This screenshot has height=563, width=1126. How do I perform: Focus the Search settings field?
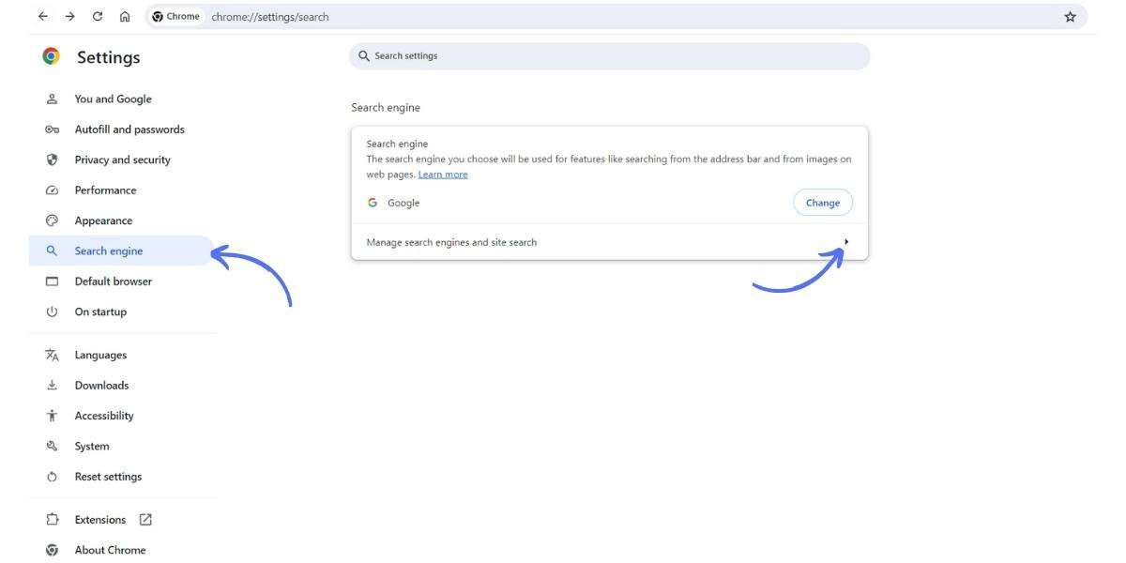click(x=610, y=56)
